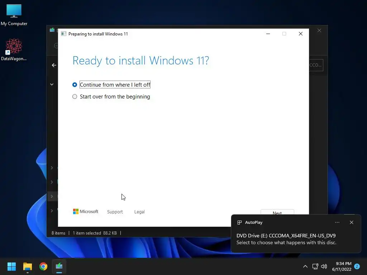The height and width of the screenshot is (275, 367).
Task: Launch Google Chrome from taskbar
Action: (x=43, y=266)
